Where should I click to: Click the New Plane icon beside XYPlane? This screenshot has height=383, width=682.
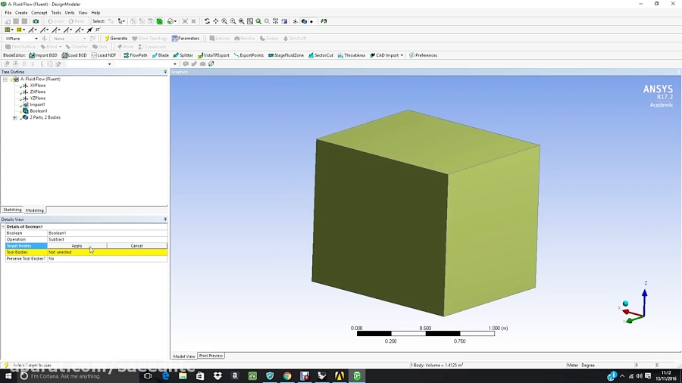44,38
